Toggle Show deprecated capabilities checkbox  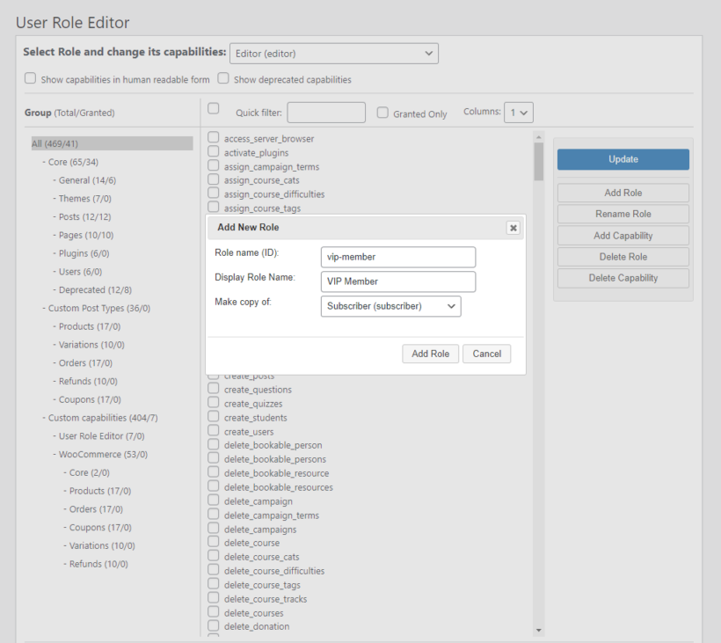[223, 78]
